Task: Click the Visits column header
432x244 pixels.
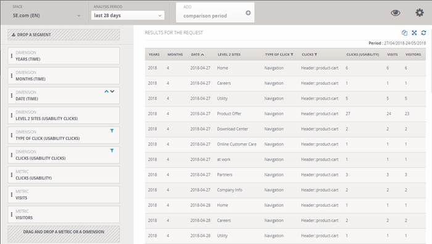Action: (393, 54)
